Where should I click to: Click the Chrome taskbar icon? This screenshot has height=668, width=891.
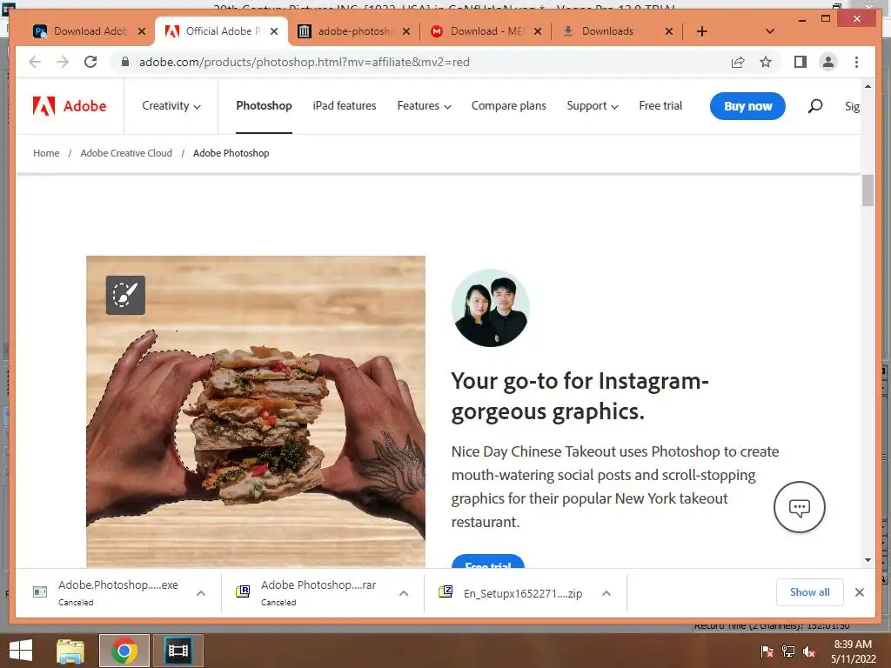pyautogui.click(x=124, y=651)
